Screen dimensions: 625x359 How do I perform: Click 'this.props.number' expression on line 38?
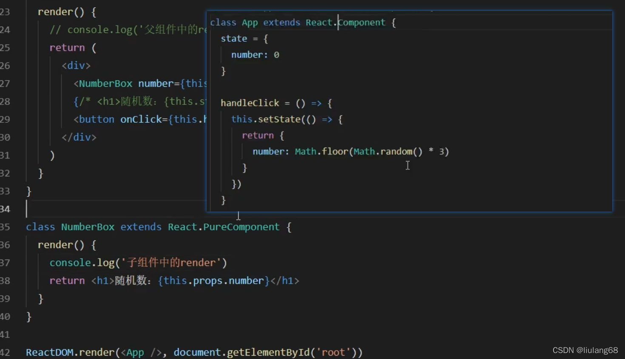[213, 280]
